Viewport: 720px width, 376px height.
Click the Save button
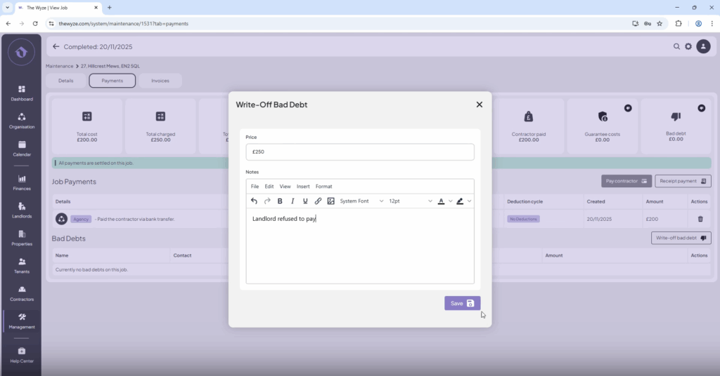point(462,303)
